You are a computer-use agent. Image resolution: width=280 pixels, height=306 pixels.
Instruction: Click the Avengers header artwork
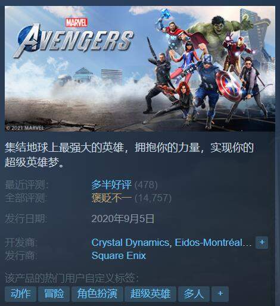click(x=140, y=68)
